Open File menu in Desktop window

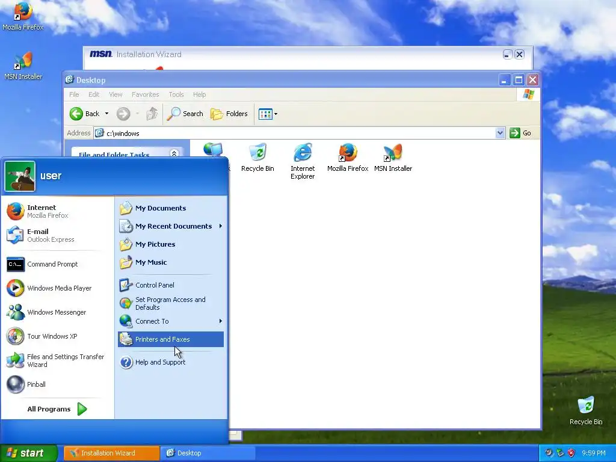pyautogui.click(x=74, y=94)
